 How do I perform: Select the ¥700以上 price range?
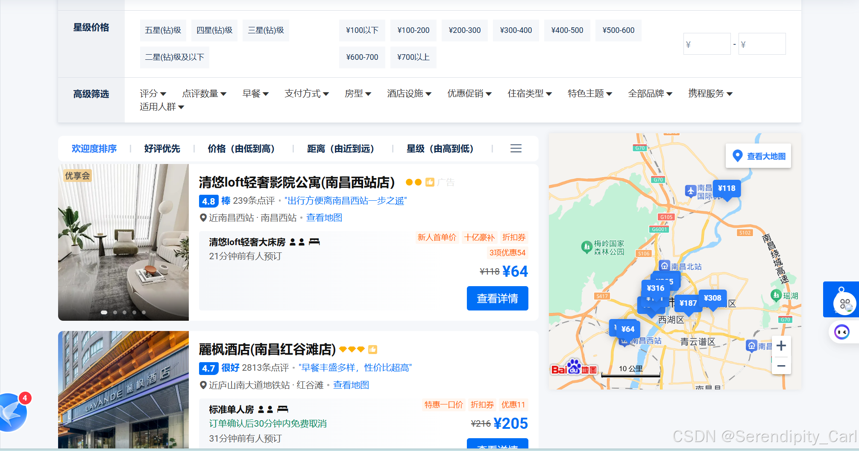point(413,57)
